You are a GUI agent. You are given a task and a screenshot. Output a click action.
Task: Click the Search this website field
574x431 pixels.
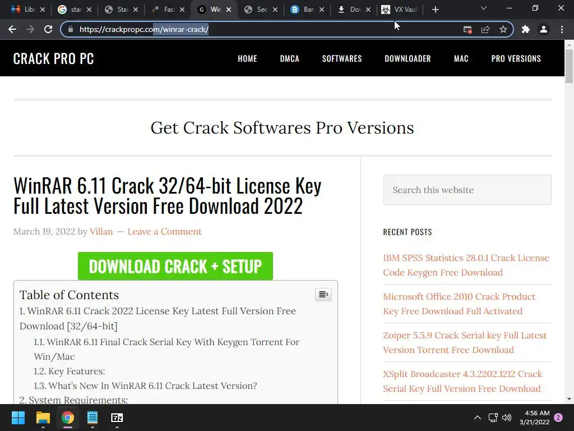coord(467,190)
